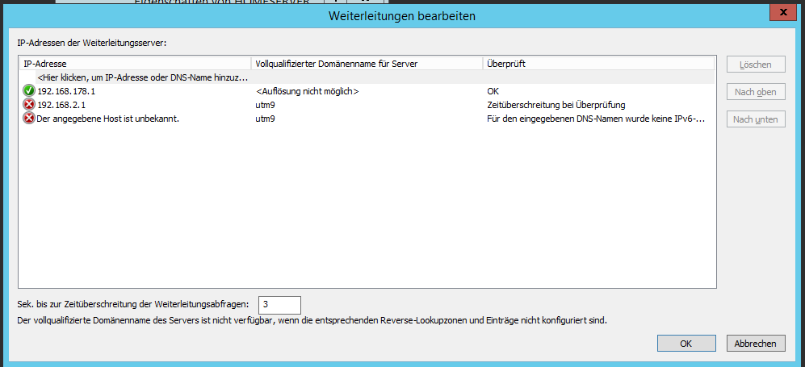Click the red error icon for unknown host
The width and height of the screenshot is (805, 367).
(x=29, y=119)
